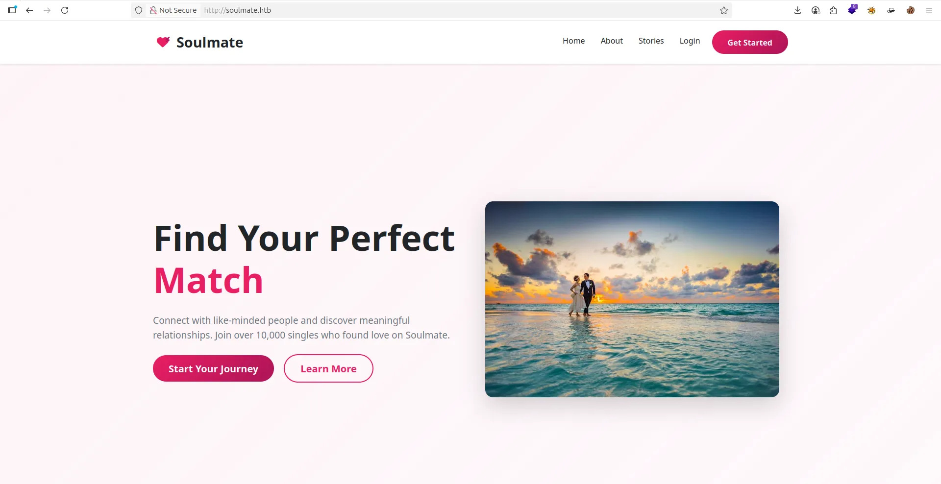
Task: Click the Start Your Journey button
Action: click(213, 368)
